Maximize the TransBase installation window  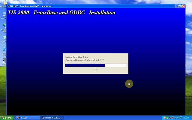pos(180,6)
